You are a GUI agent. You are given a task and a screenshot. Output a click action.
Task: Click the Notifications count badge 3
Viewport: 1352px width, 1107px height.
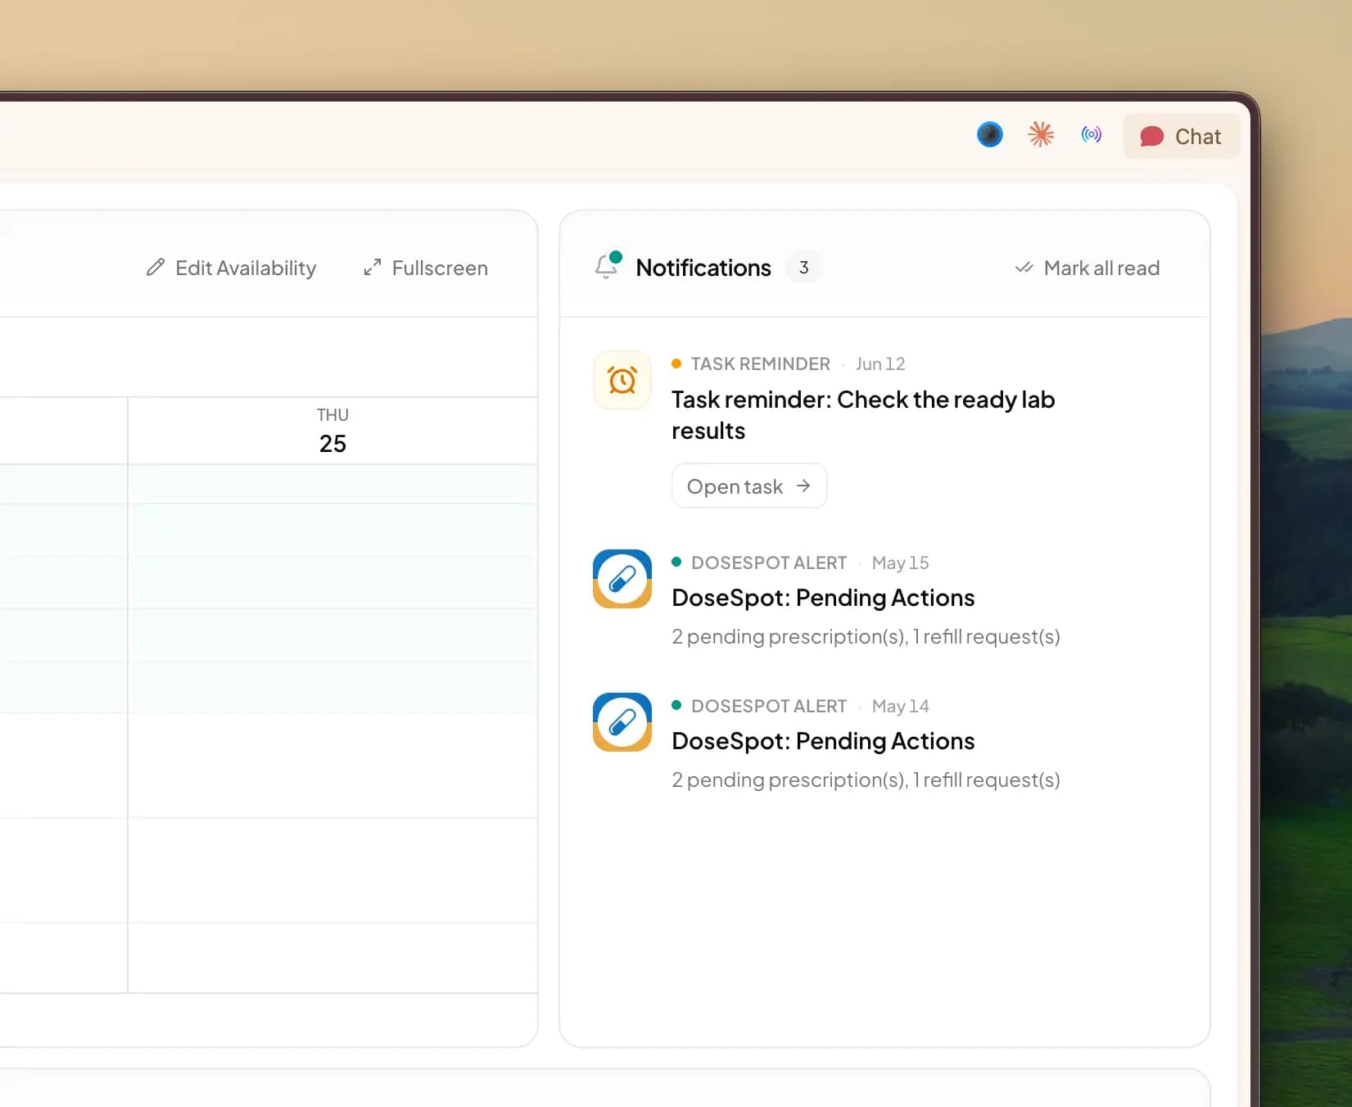[x=803, y=268]
